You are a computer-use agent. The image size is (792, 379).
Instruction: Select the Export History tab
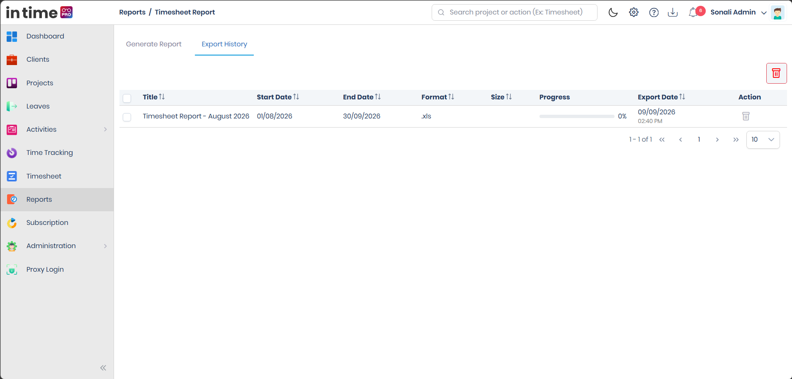(x=224, y=44)
